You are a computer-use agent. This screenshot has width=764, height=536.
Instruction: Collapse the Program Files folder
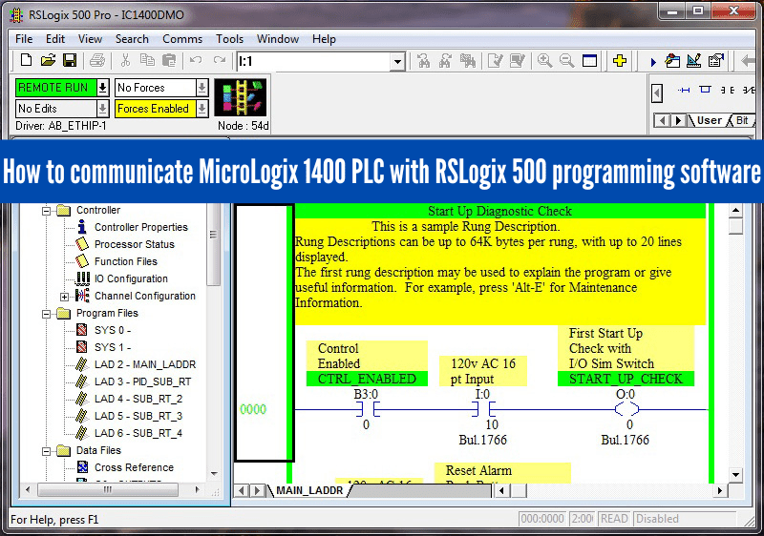click(45, 313)
